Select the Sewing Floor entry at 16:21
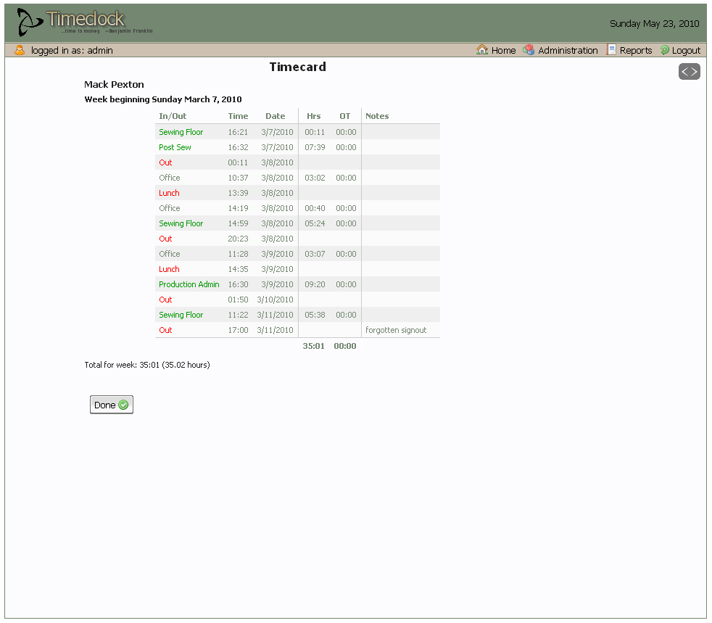 point(181,132)
